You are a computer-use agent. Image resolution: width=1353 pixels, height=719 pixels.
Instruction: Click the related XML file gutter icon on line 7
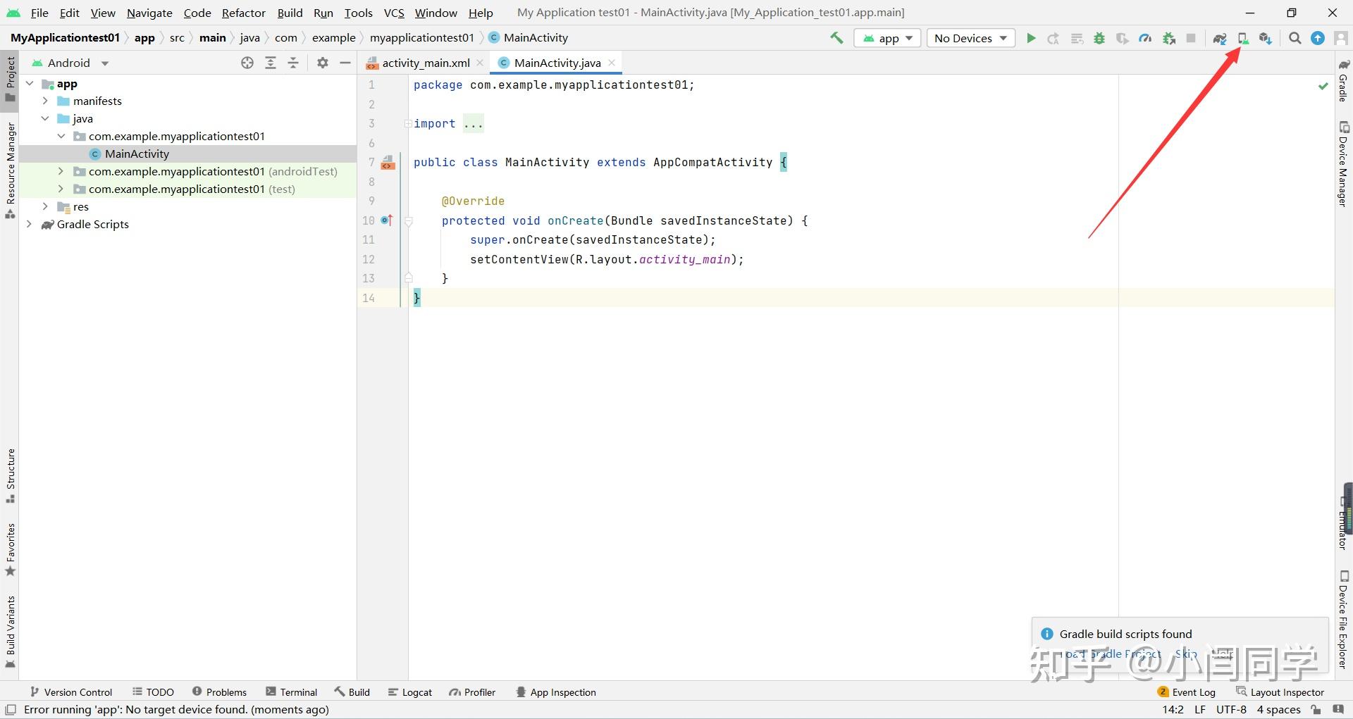[388, 163]
